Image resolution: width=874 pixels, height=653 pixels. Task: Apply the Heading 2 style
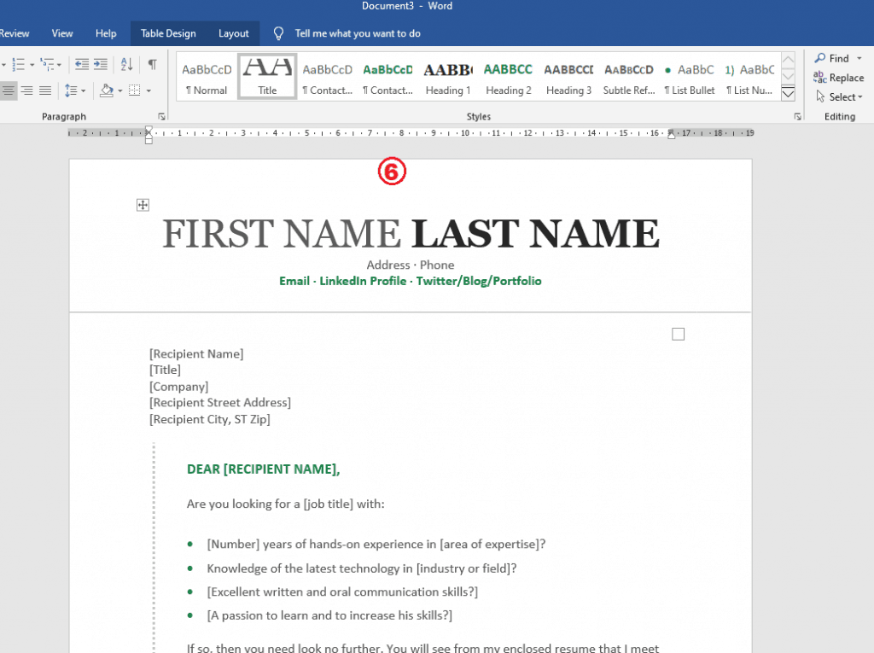point(509,77)
